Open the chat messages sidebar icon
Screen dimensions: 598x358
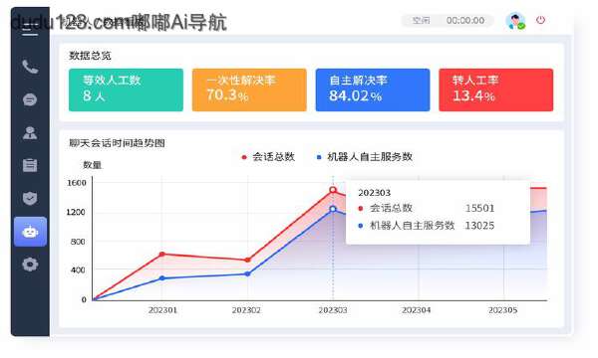coord(30,99)
